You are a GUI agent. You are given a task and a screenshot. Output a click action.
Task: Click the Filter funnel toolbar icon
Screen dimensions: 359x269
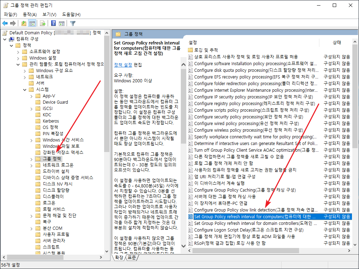[x=73, y=23]
